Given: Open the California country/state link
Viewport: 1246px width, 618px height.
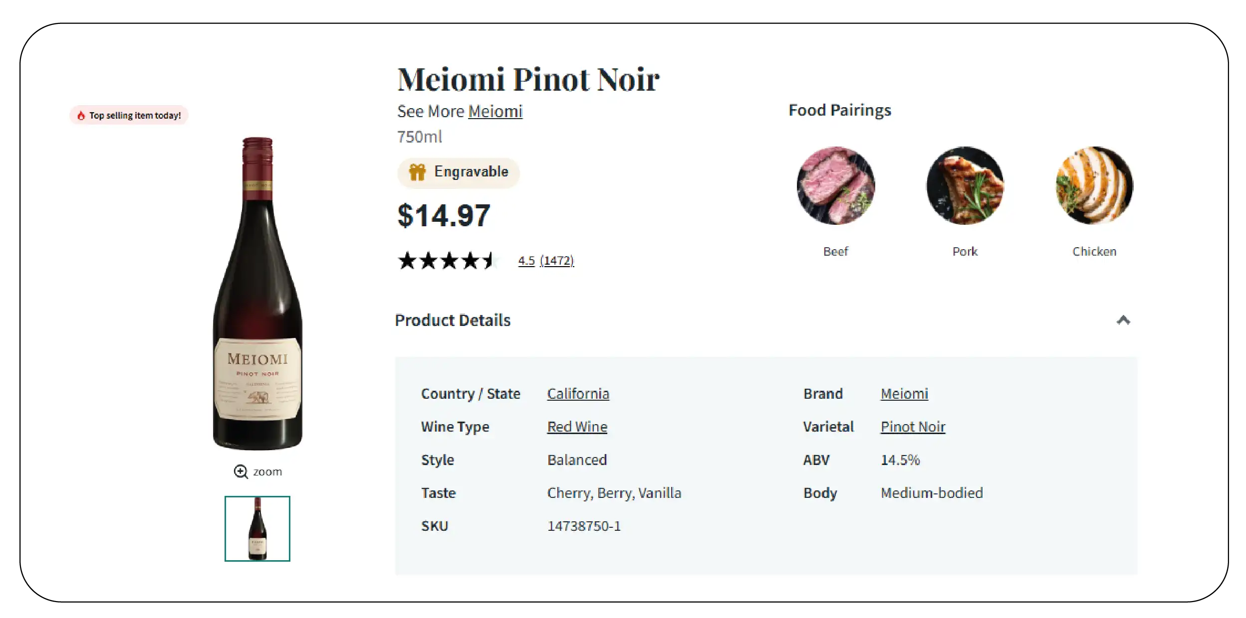Looking at the screenshot, I should [578, 394].
